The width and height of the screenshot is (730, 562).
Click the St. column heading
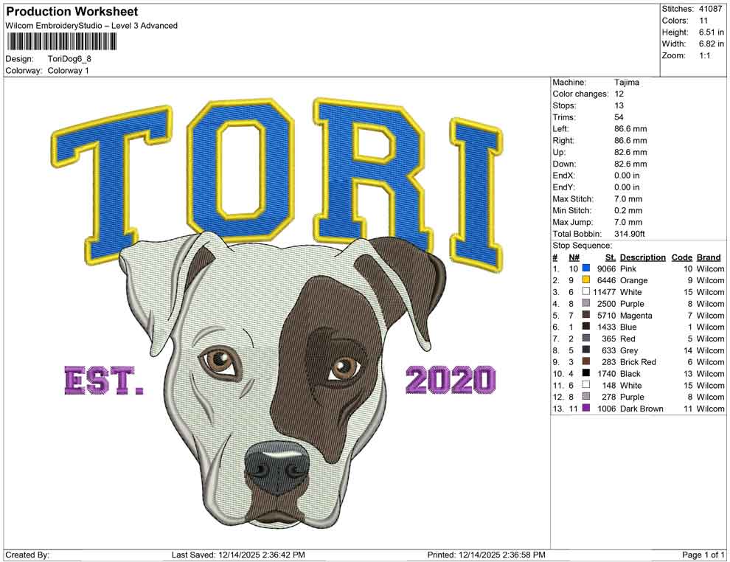point(609,257)
